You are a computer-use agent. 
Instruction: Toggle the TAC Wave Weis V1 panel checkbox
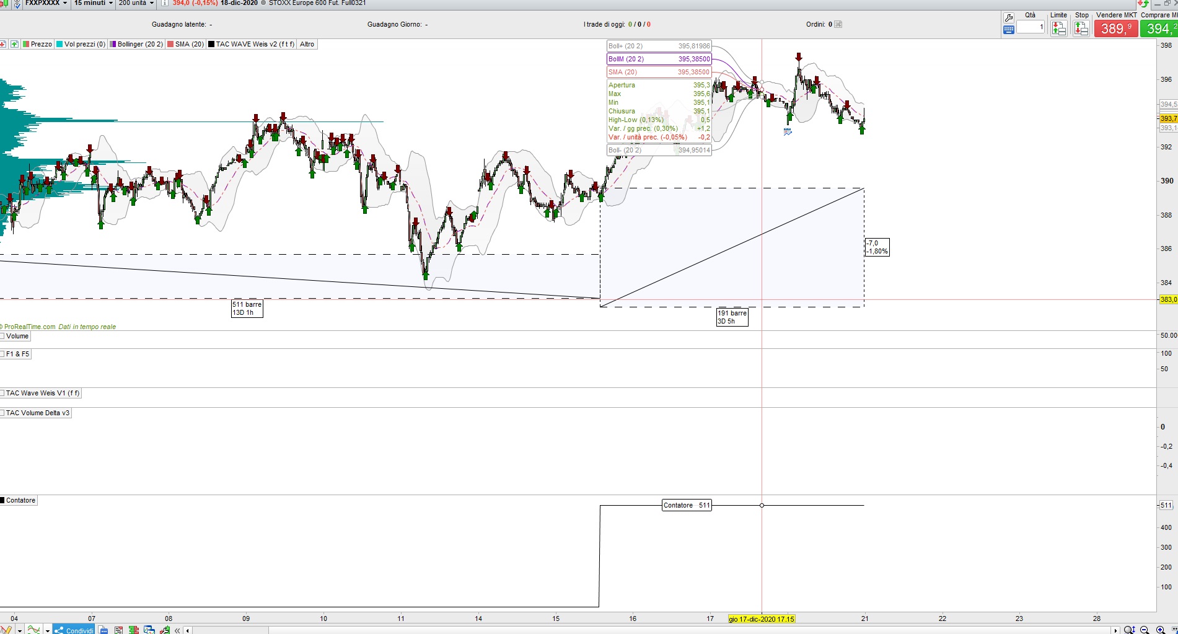pyautogui.click(x=2, y=393)
